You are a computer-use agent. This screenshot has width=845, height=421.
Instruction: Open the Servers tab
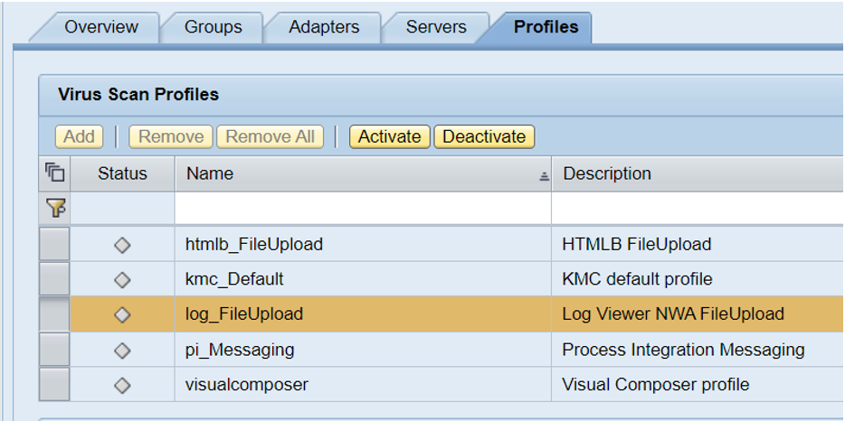click(x=435, y=27)
